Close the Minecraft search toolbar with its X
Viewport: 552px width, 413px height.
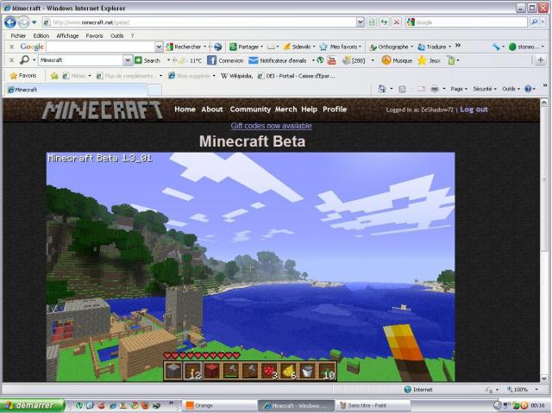[11, 60]
